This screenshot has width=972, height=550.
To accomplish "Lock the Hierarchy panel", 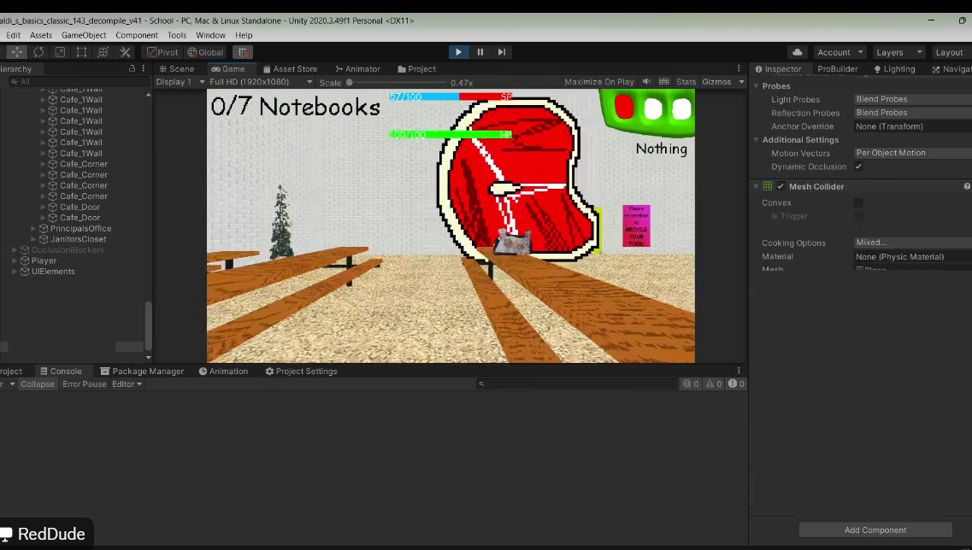I will click(x=132, y=68).
